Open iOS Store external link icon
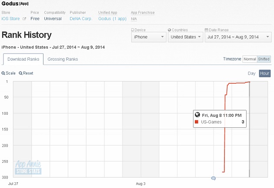Screen dimensions: 274x188 (24, 19)
